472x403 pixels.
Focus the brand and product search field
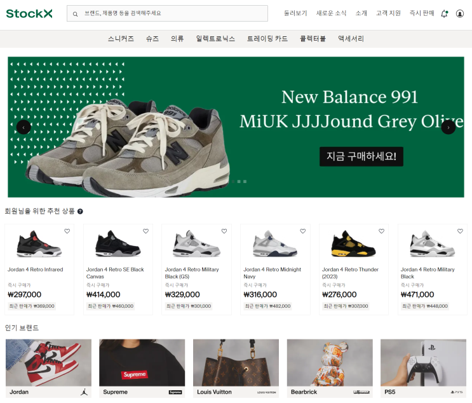(167, 13)
